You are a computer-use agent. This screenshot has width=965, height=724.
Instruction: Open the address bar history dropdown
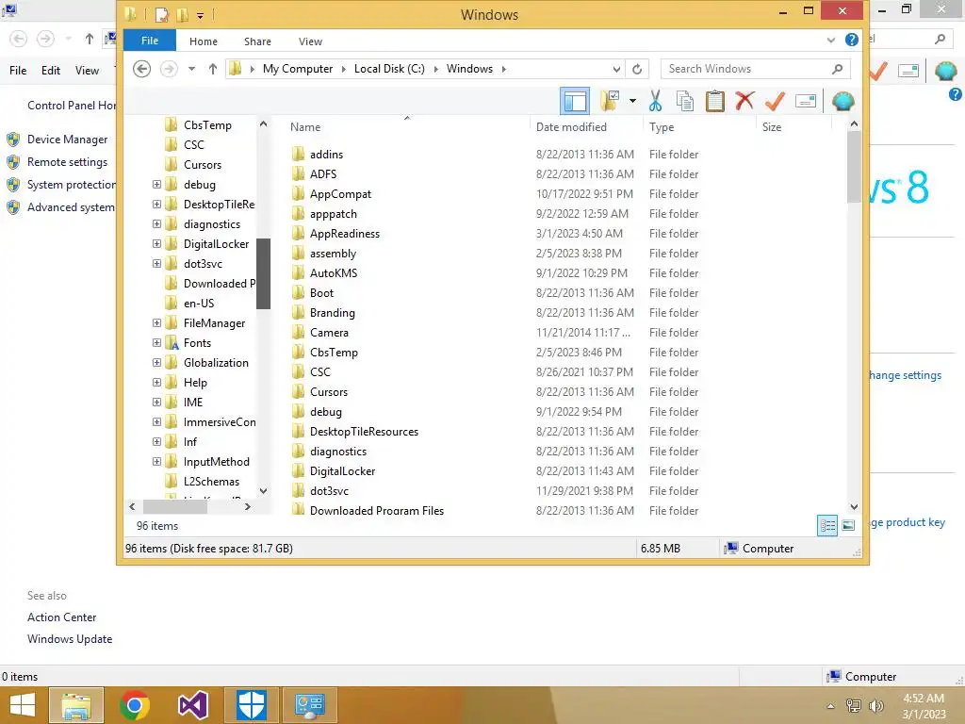616,69
